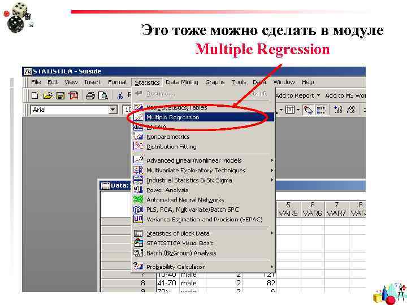
Task: Click the PLS, PCA, Multivariate/Batch SPC icon
Action: pyautogui.click(x=138, y=210)
